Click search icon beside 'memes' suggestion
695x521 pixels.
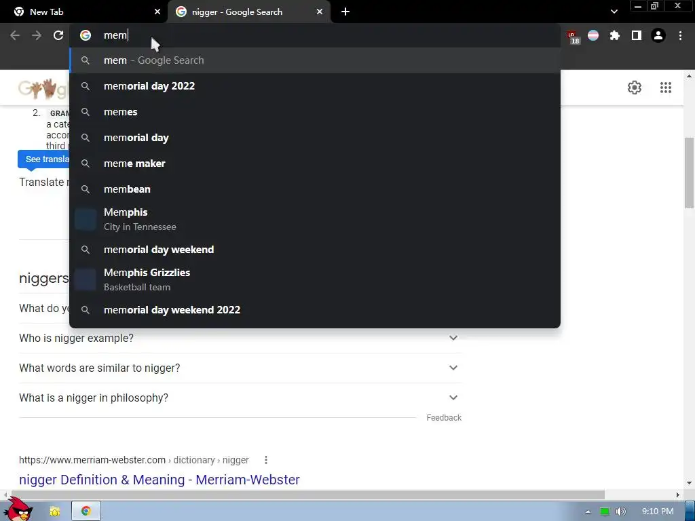(x=86, y=112)
